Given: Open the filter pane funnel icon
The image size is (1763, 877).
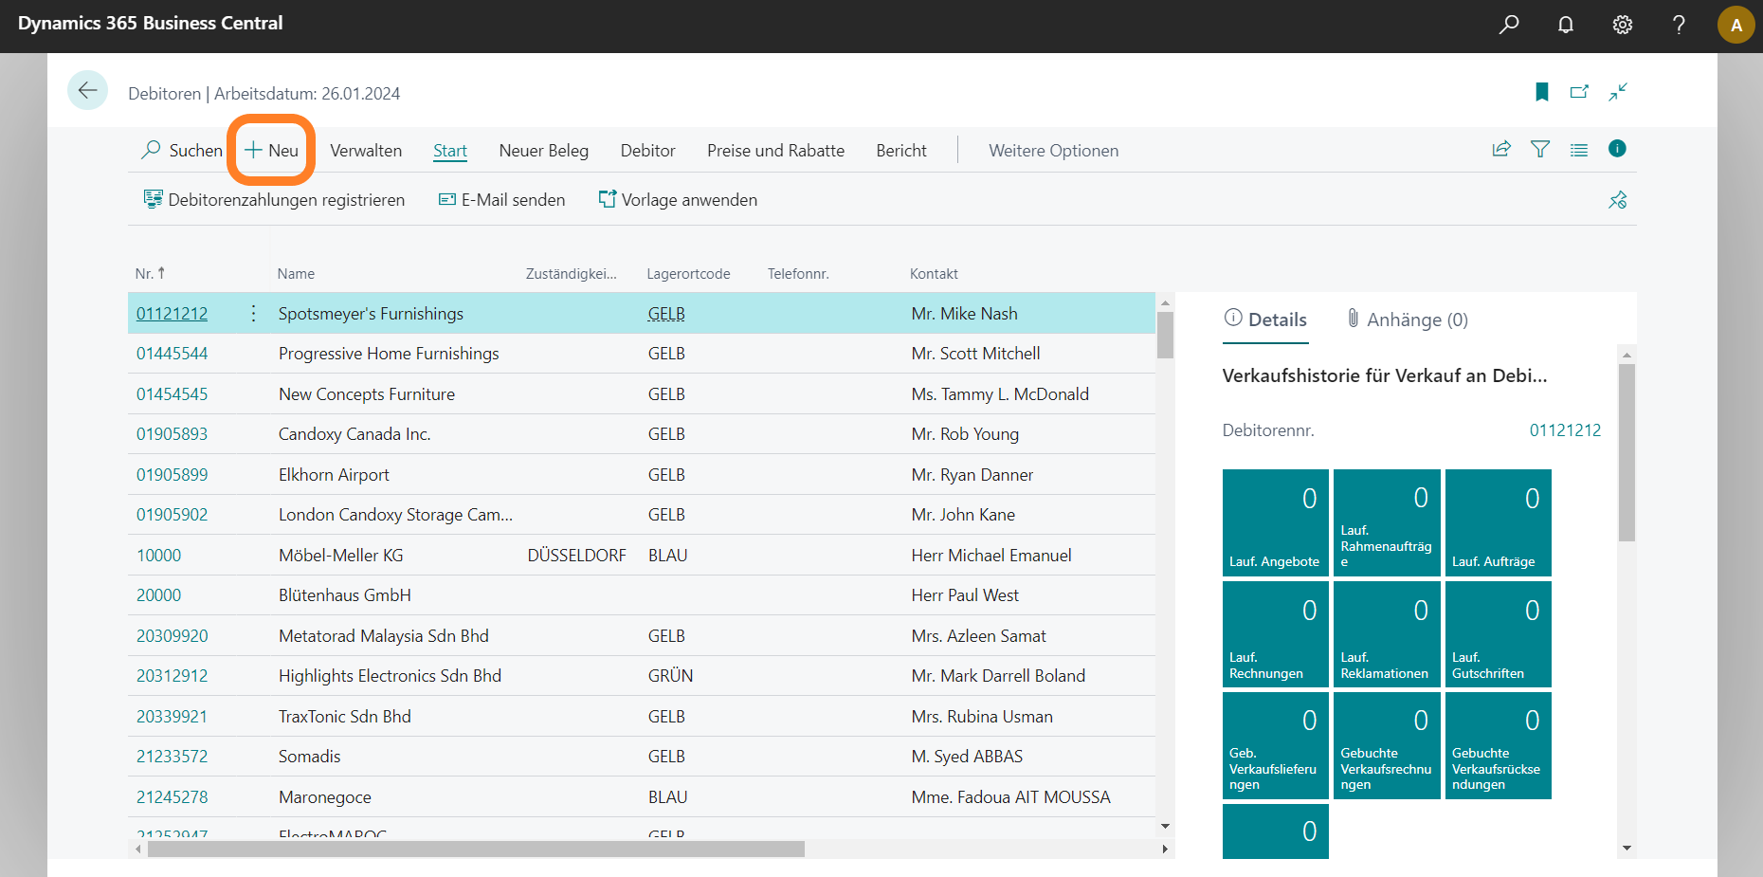Looking at the screenshot, I should point(1540,149).
